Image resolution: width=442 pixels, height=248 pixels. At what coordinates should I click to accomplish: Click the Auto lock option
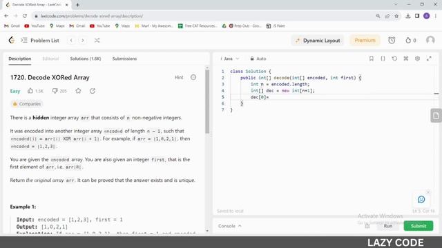click(x=258, y=59)
